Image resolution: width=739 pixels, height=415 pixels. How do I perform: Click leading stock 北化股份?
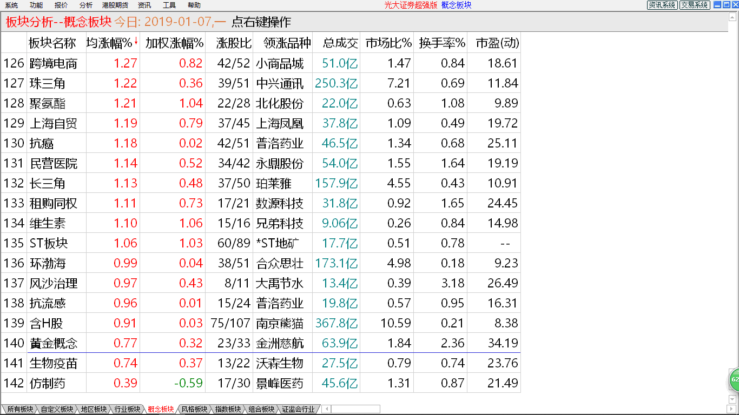coord(280,103)
